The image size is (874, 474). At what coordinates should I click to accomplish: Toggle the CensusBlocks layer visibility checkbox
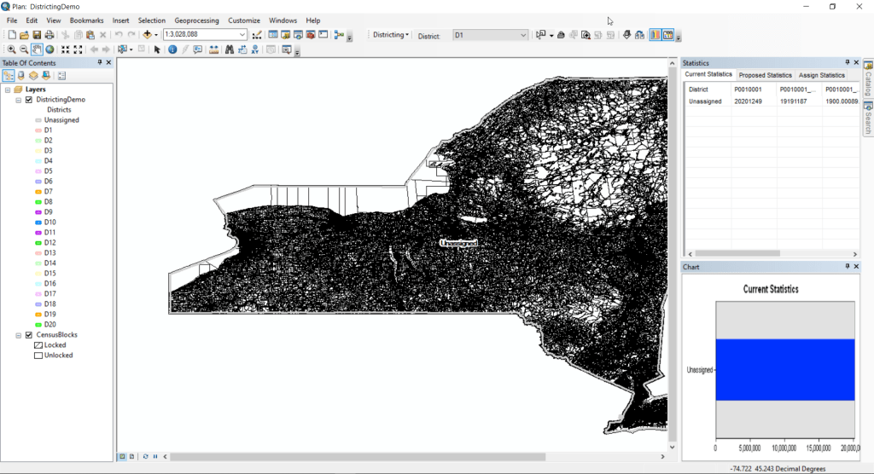pos(29,335)
